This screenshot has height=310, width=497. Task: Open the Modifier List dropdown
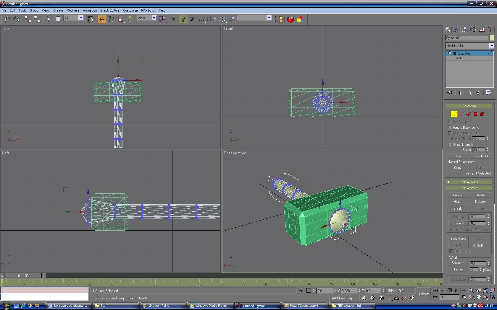[x=491, y=46]
